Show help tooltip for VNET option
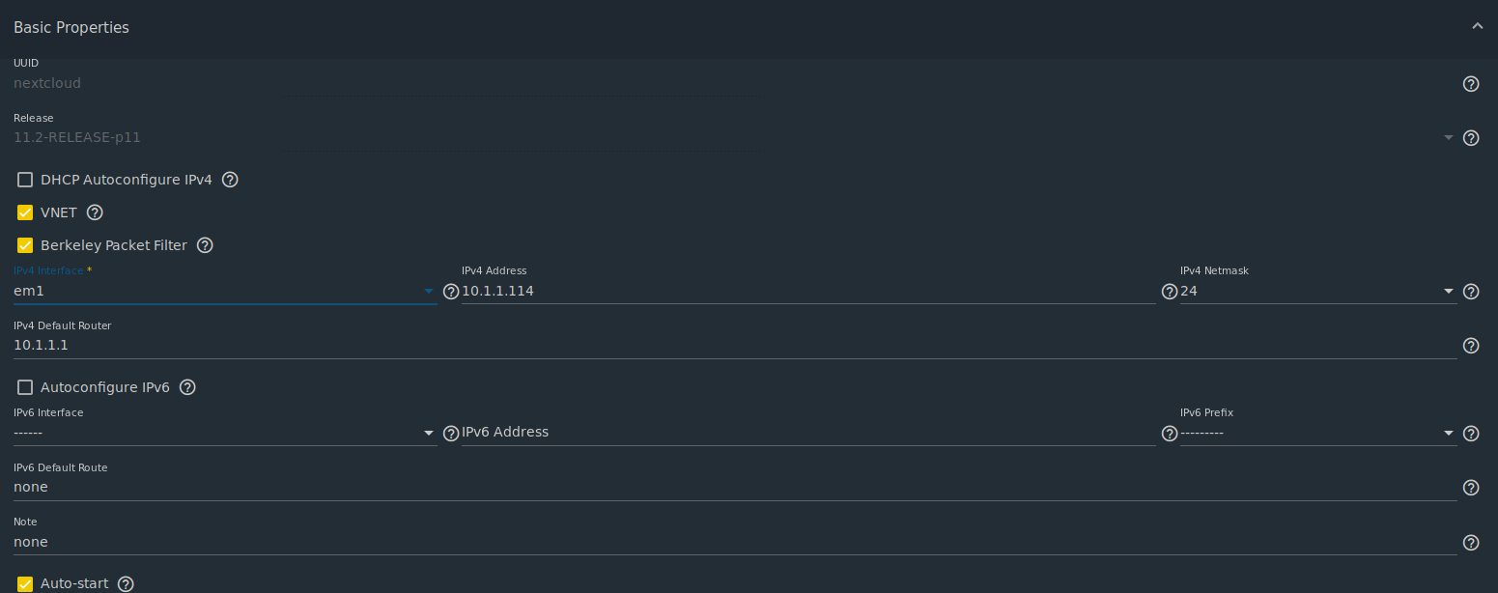 tap(95, 212)
